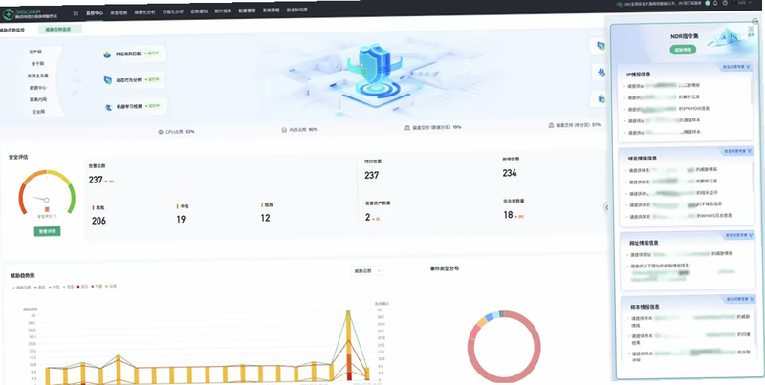Open the 统计报表 menu item
The image size is (765, 385).
(223, 11)
